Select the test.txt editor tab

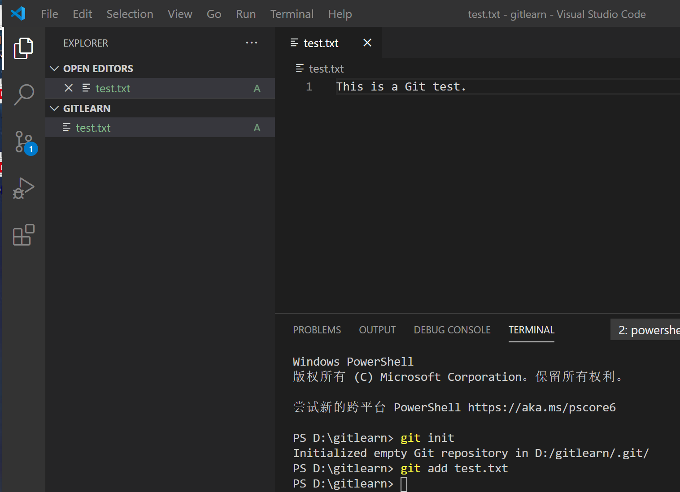[328, 43]
